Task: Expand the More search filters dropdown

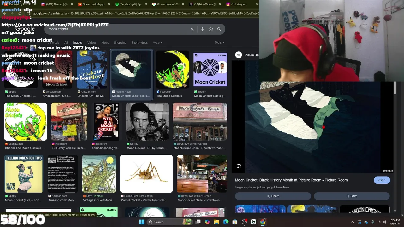Action: [157, 43]
